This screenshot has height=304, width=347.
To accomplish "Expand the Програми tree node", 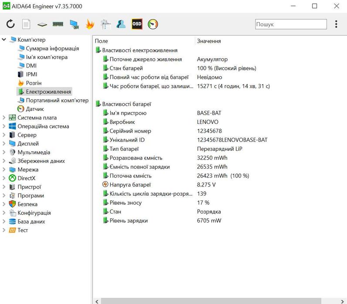I will click(x=4, y=195).
